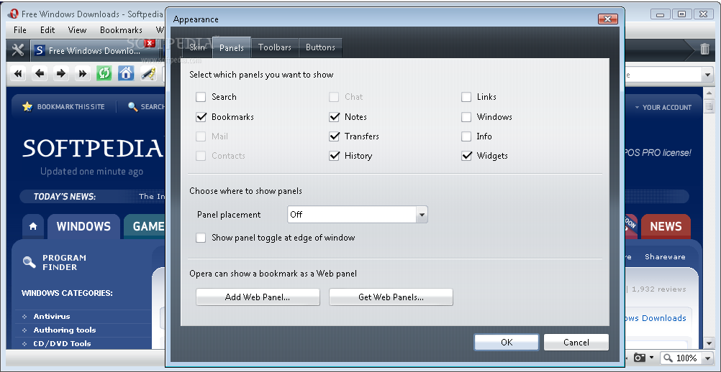Click the page vertical scrollbar down arrow
The width and height of the screenshot is (721, 372).
[709, 342]
